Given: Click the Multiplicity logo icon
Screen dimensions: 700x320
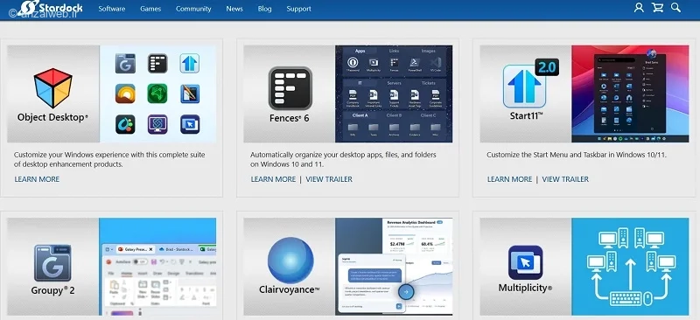Looking at the screenshot, I should 526,262.
